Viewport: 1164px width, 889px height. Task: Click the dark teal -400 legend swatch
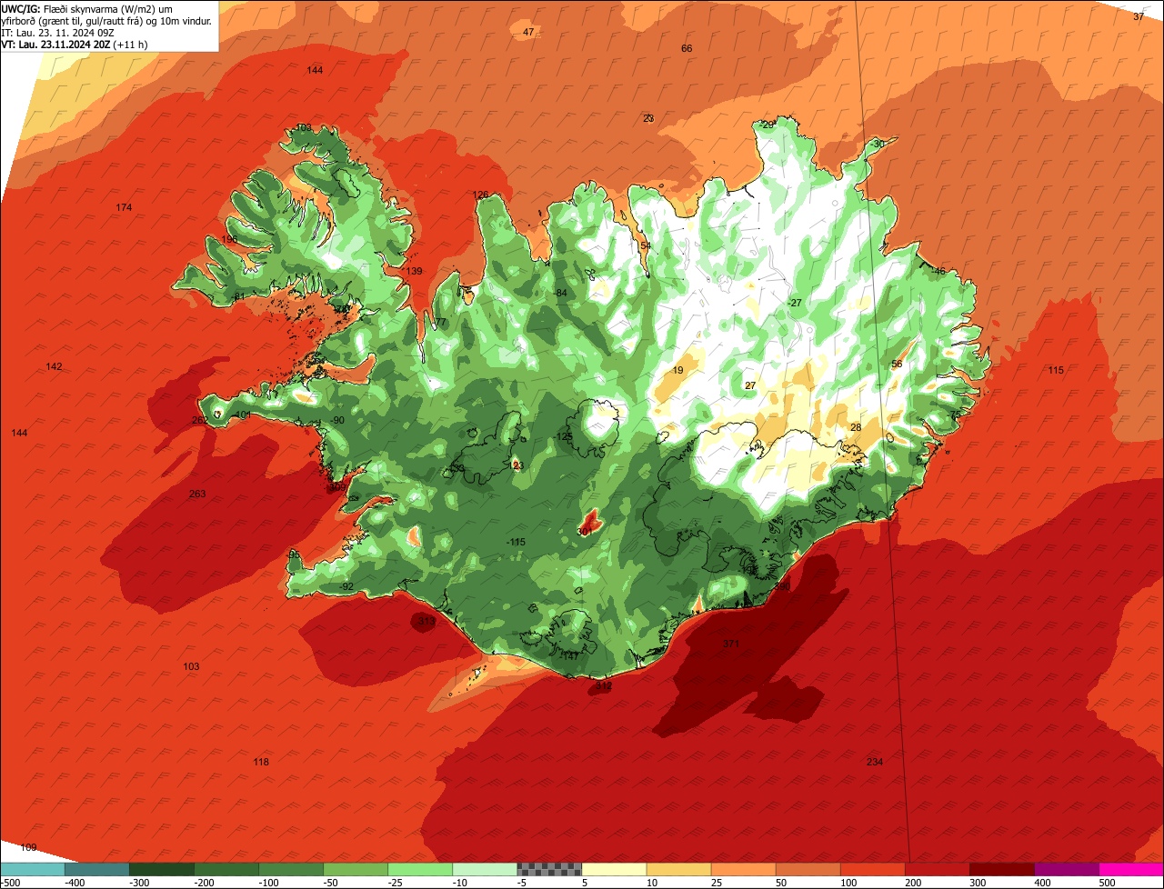[x=97, y=869]
